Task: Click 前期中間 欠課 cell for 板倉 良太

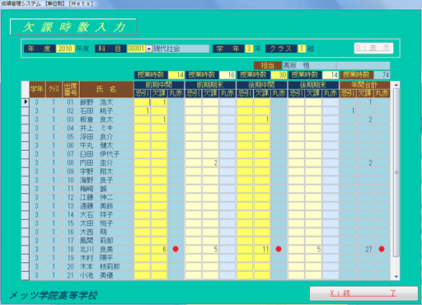Action: click(x=159, y=120)
